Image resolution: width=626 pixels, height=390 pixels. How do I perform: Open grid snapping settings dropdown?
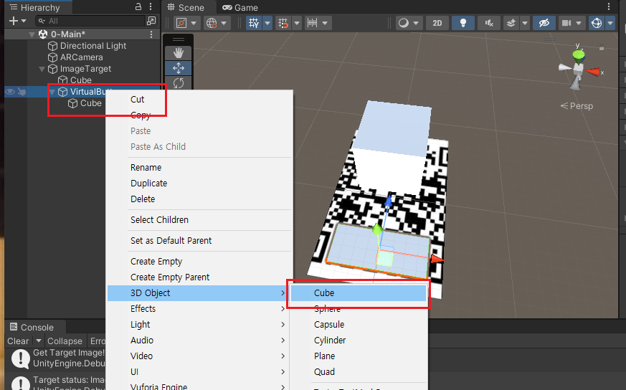click(x=297, y=23)
